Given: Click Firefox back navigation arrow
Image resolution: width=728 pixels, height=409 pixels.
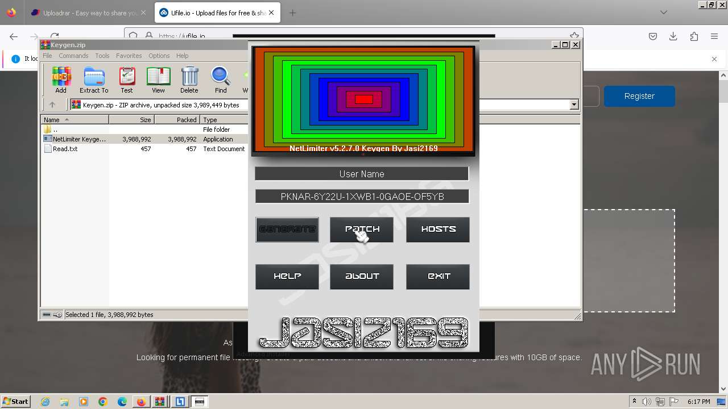Looking at the screenshot, I should pyautogui.click(x=14, y=36).
